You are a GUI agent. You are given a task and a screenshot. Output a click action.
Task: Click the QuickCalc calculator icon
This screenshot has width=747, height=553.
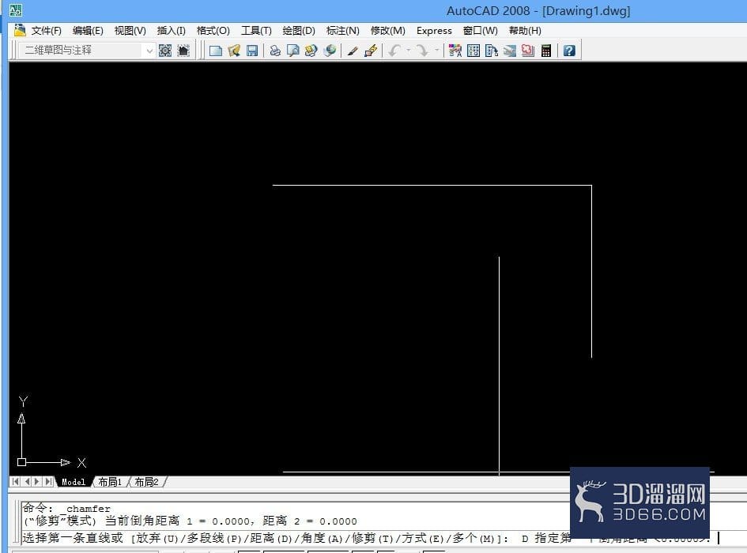[x=546, y=51]
